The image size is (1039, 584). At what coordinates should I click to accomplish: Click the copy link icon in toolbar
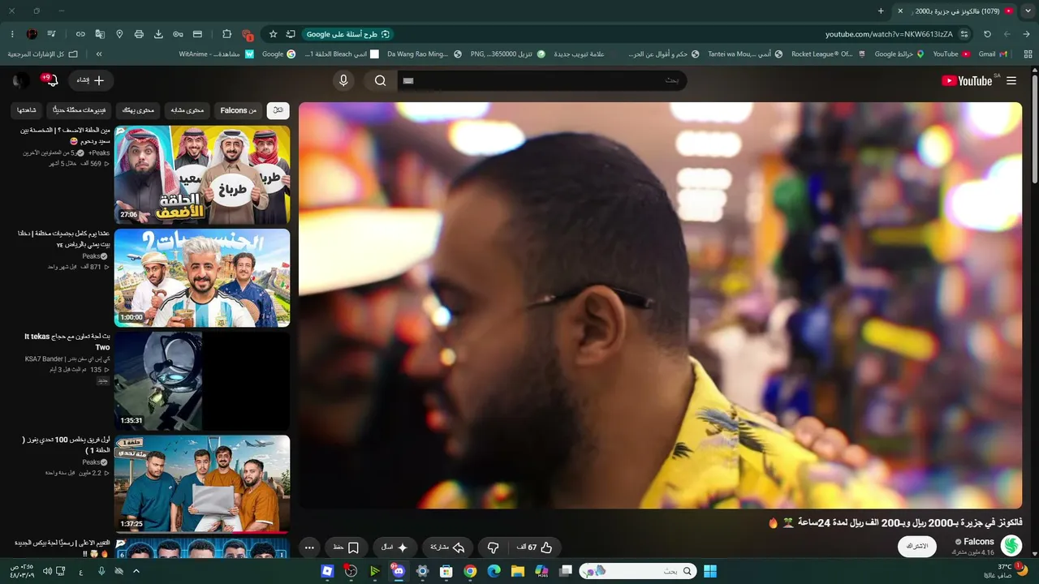[x=80, y=34]
